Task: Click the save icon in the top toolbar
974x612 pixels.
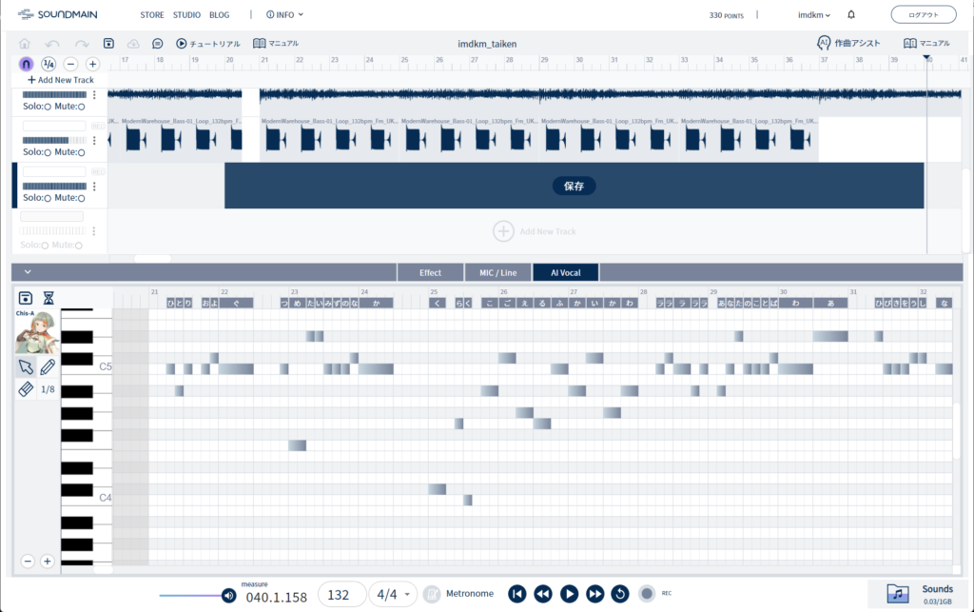Action: coord(108,44)
